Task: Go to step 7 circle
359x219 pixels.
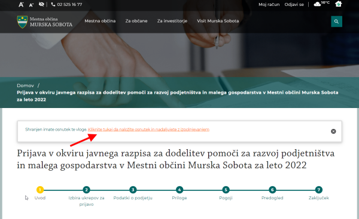Action: (x=319, y=190)
